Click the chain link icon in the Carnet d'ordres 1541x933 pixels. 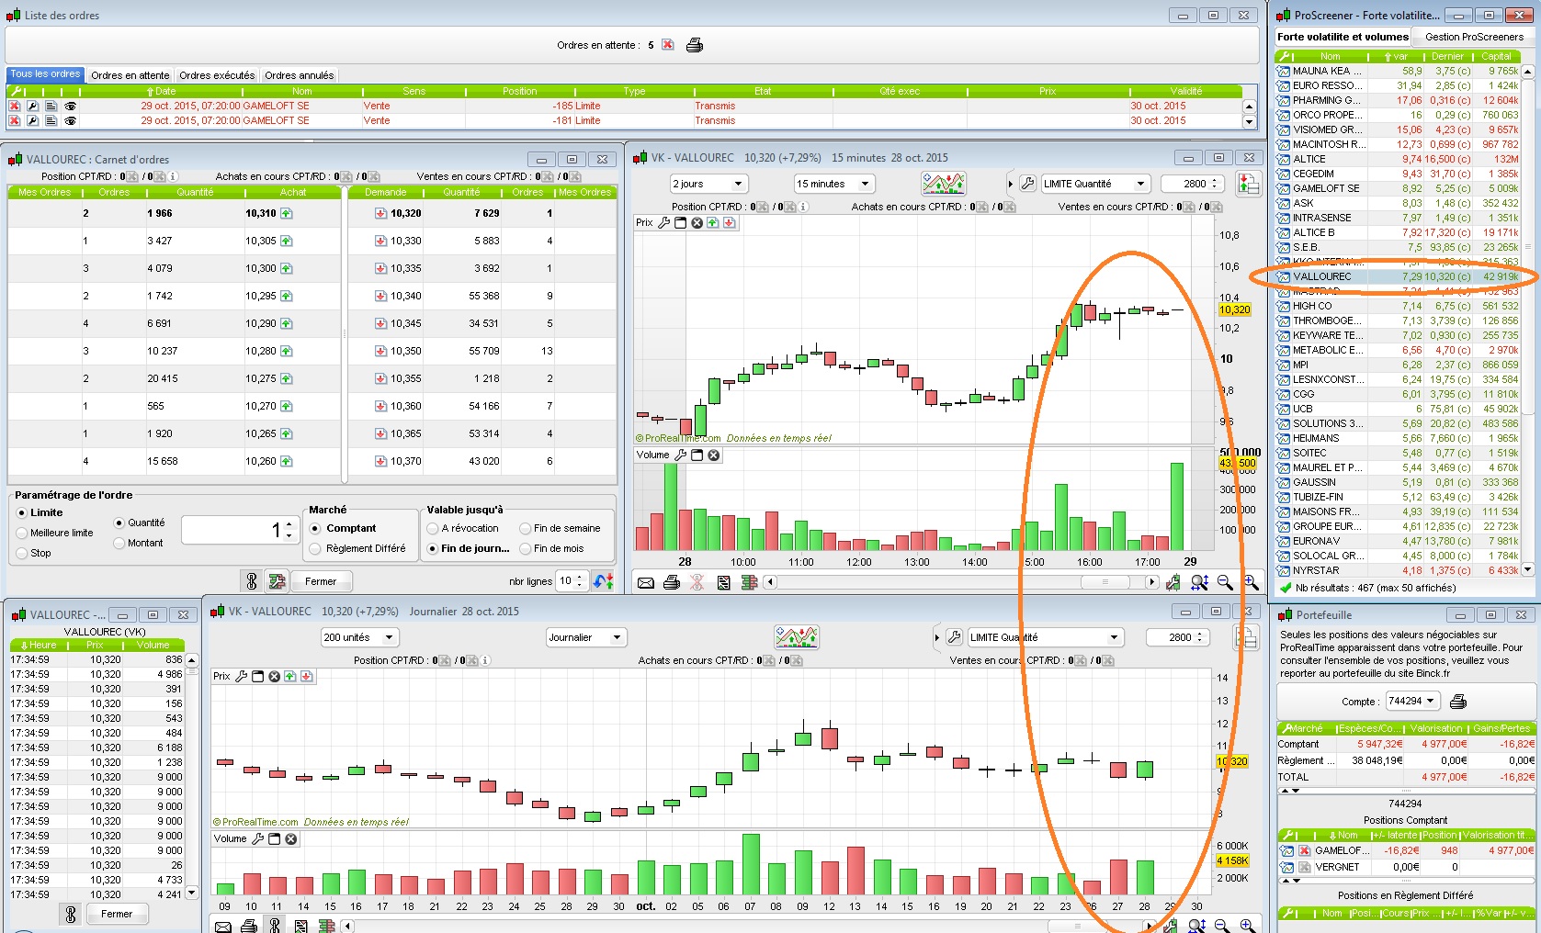click(252, 581)
